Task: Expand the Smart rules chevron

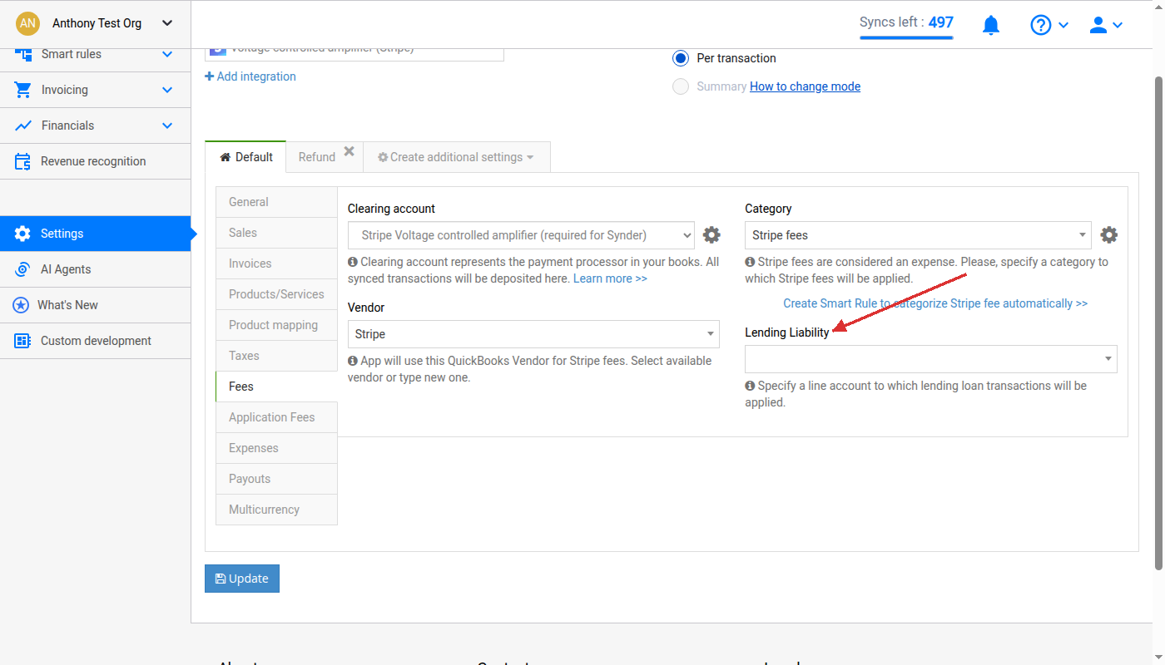Action: [167, 54]
